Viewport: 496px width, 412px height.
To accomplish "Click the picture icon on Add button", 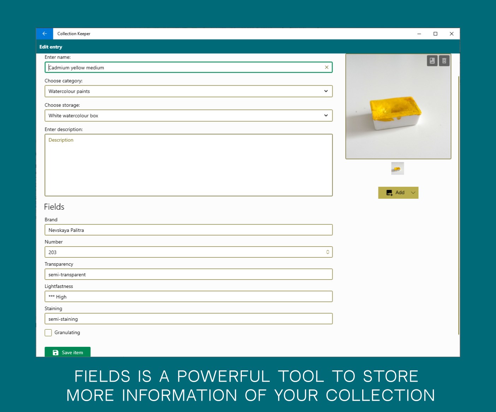I will click(389, 193).
